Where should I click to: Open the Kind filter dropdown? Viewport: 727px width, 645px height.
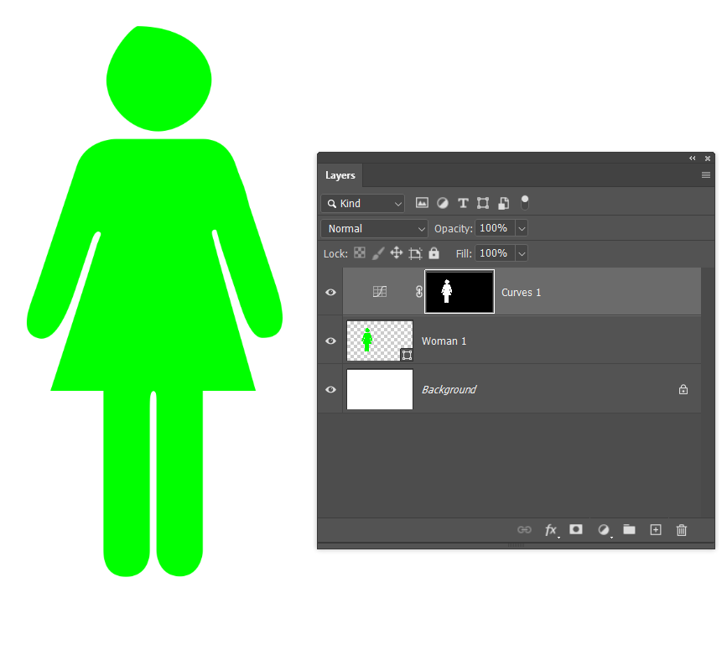pyautogui.click(x=362, y=203)
